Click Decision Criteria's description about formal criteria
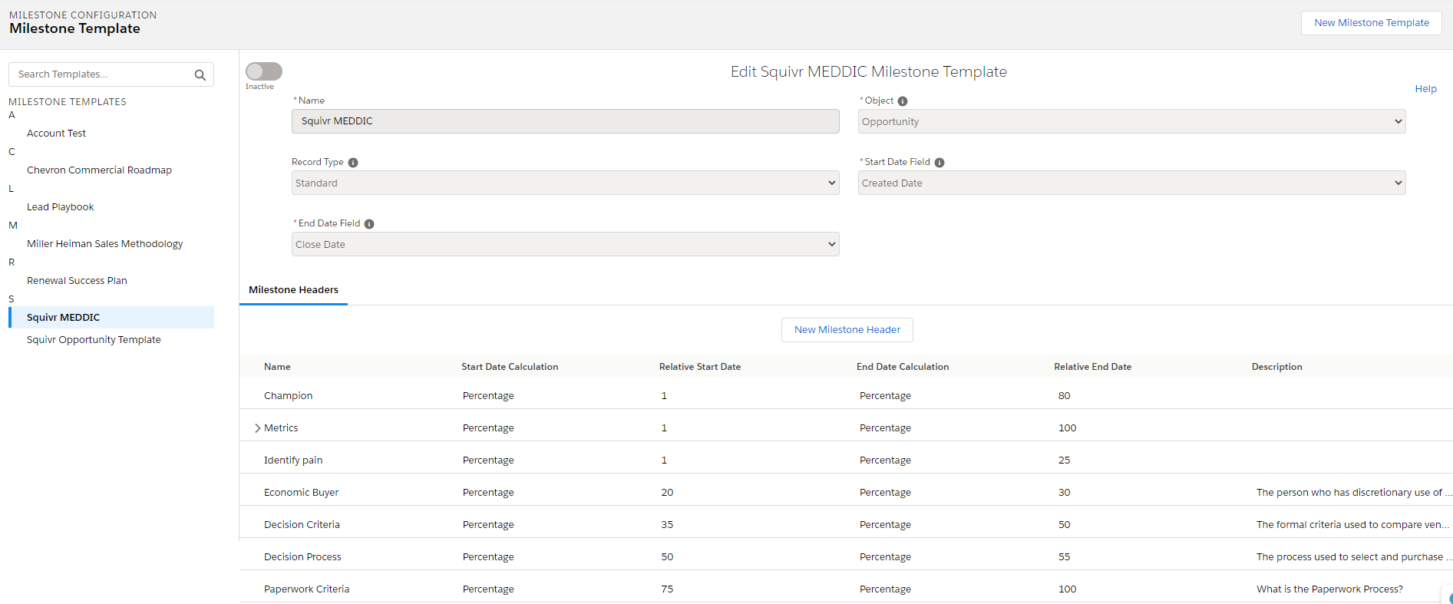 click(x=1353, y=525)
